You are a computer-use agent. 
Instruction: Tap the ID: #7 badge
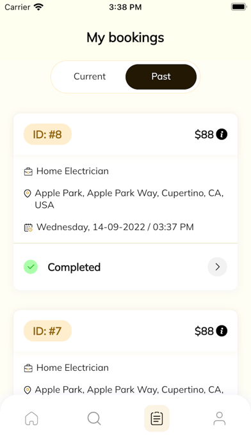[x=47, y=331]
